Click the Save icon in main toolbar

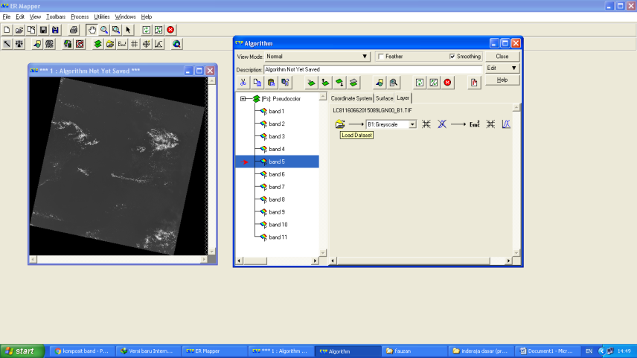coord(43,30)
